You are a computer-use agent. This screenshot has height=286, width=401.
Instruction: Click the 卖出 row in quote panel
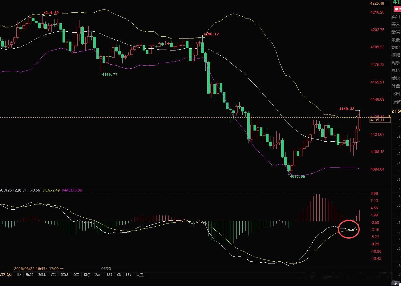click(396, 17)
